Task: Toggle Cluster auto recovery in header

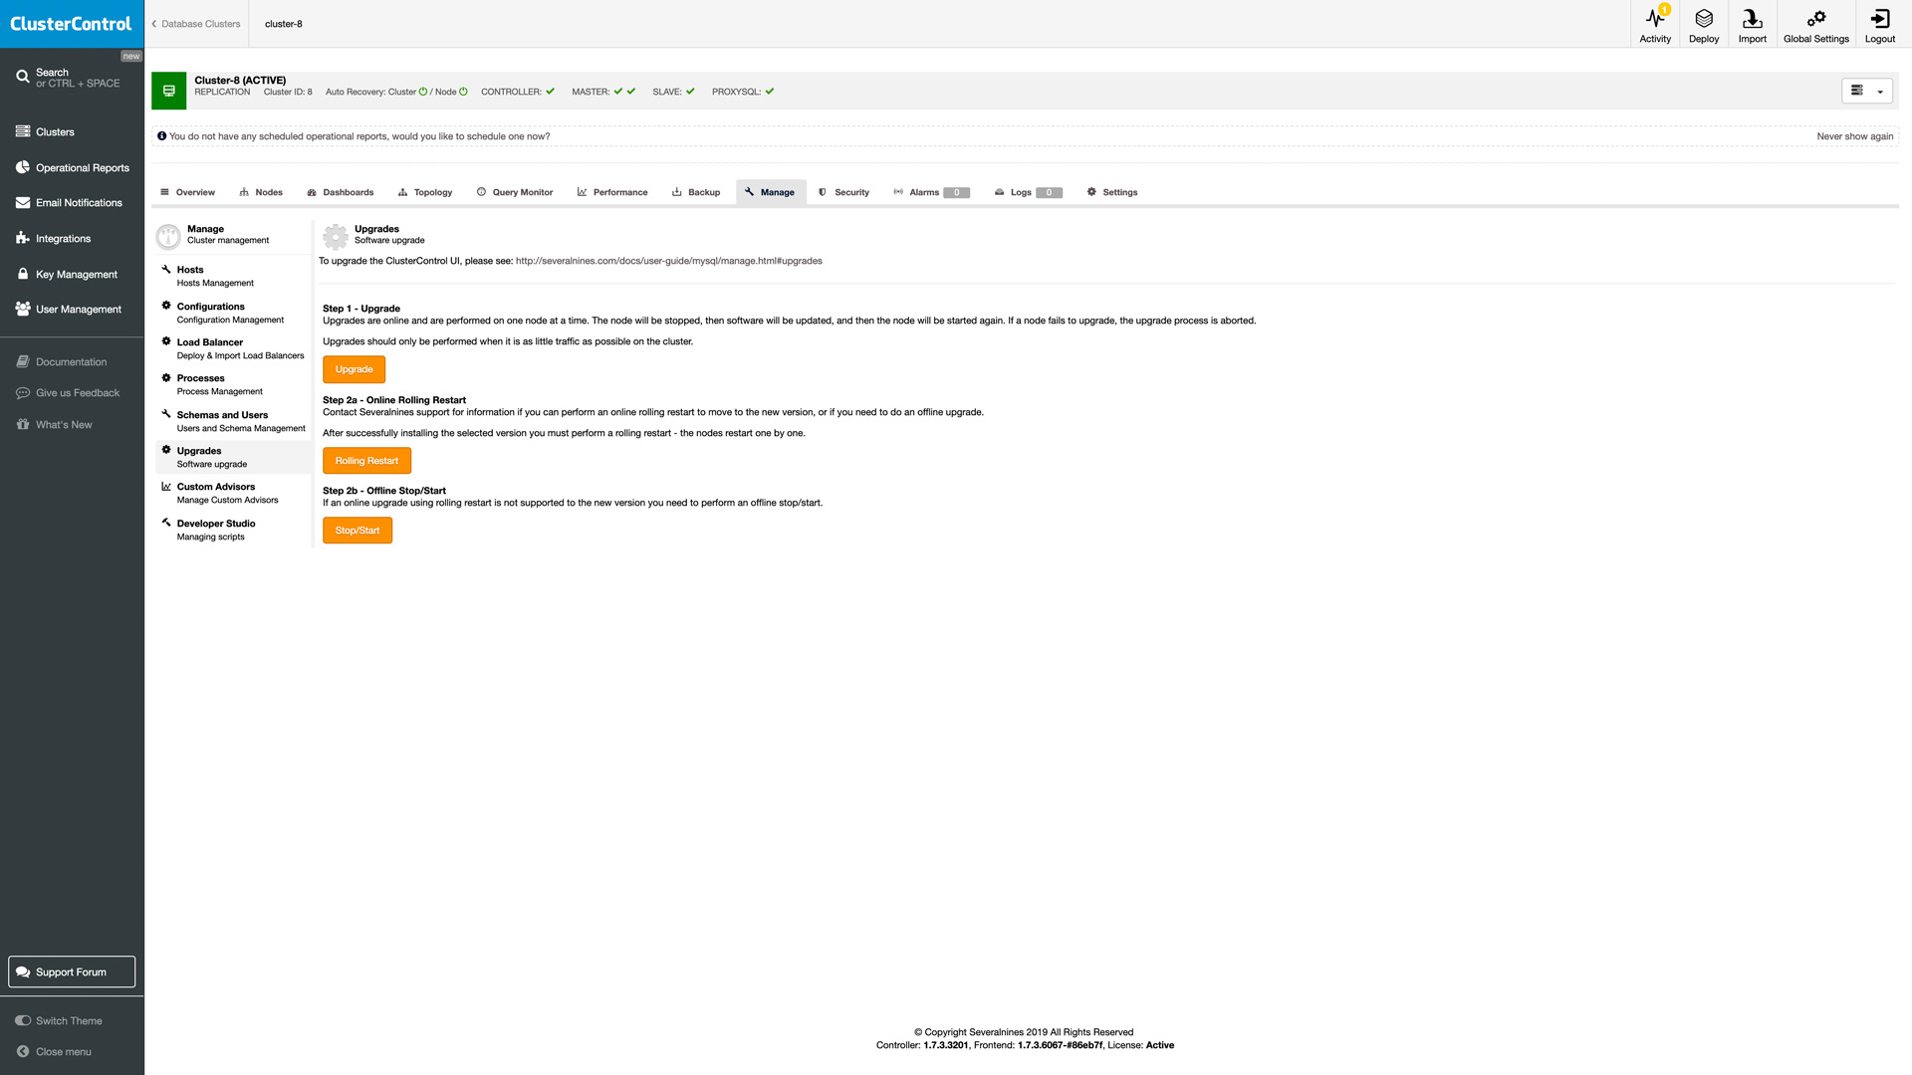Action: [424, 92]
